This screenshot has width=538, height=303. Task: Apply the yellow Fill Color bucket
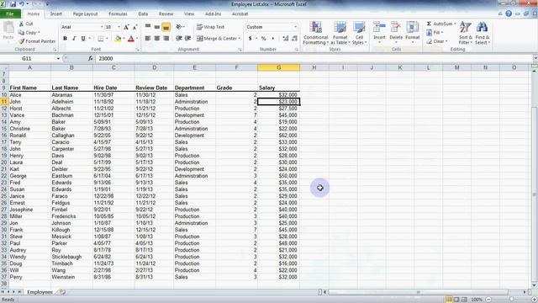[x=118, y=39]
